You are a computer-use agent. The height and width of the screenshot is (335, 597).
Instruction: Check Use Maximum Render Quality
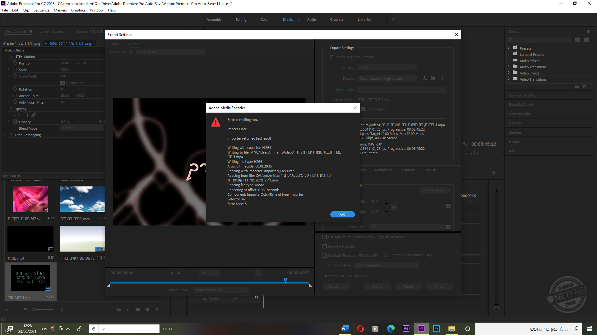pos(325,237)
